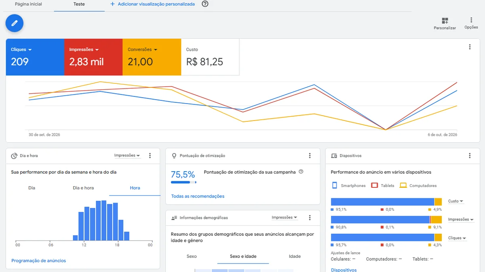Click the Personalizar grid icon
Viewport: 485px width, 272px height.
tap(445, 21)
